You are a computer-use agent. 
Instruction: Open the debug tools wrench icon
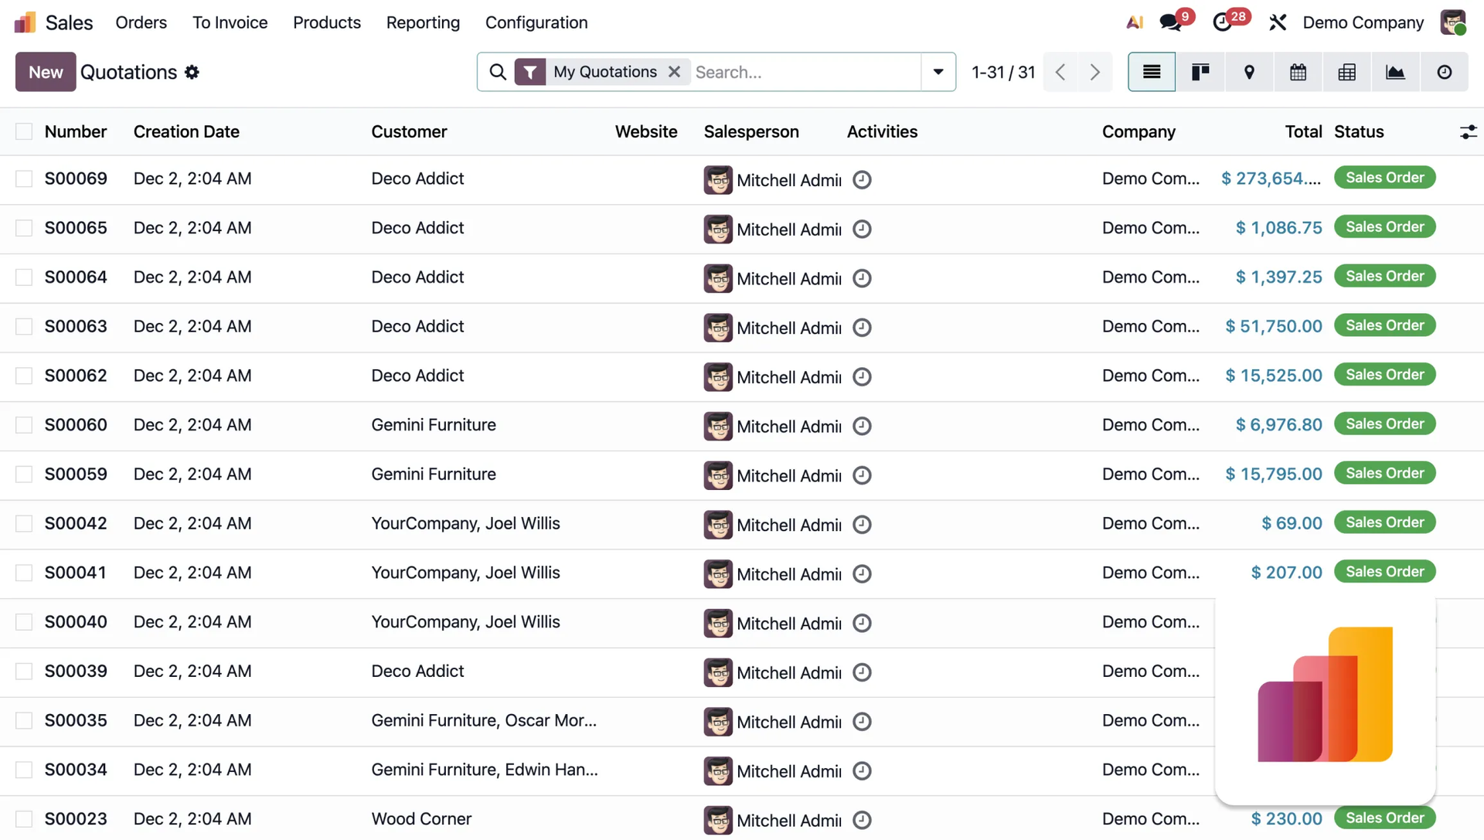1278,22
